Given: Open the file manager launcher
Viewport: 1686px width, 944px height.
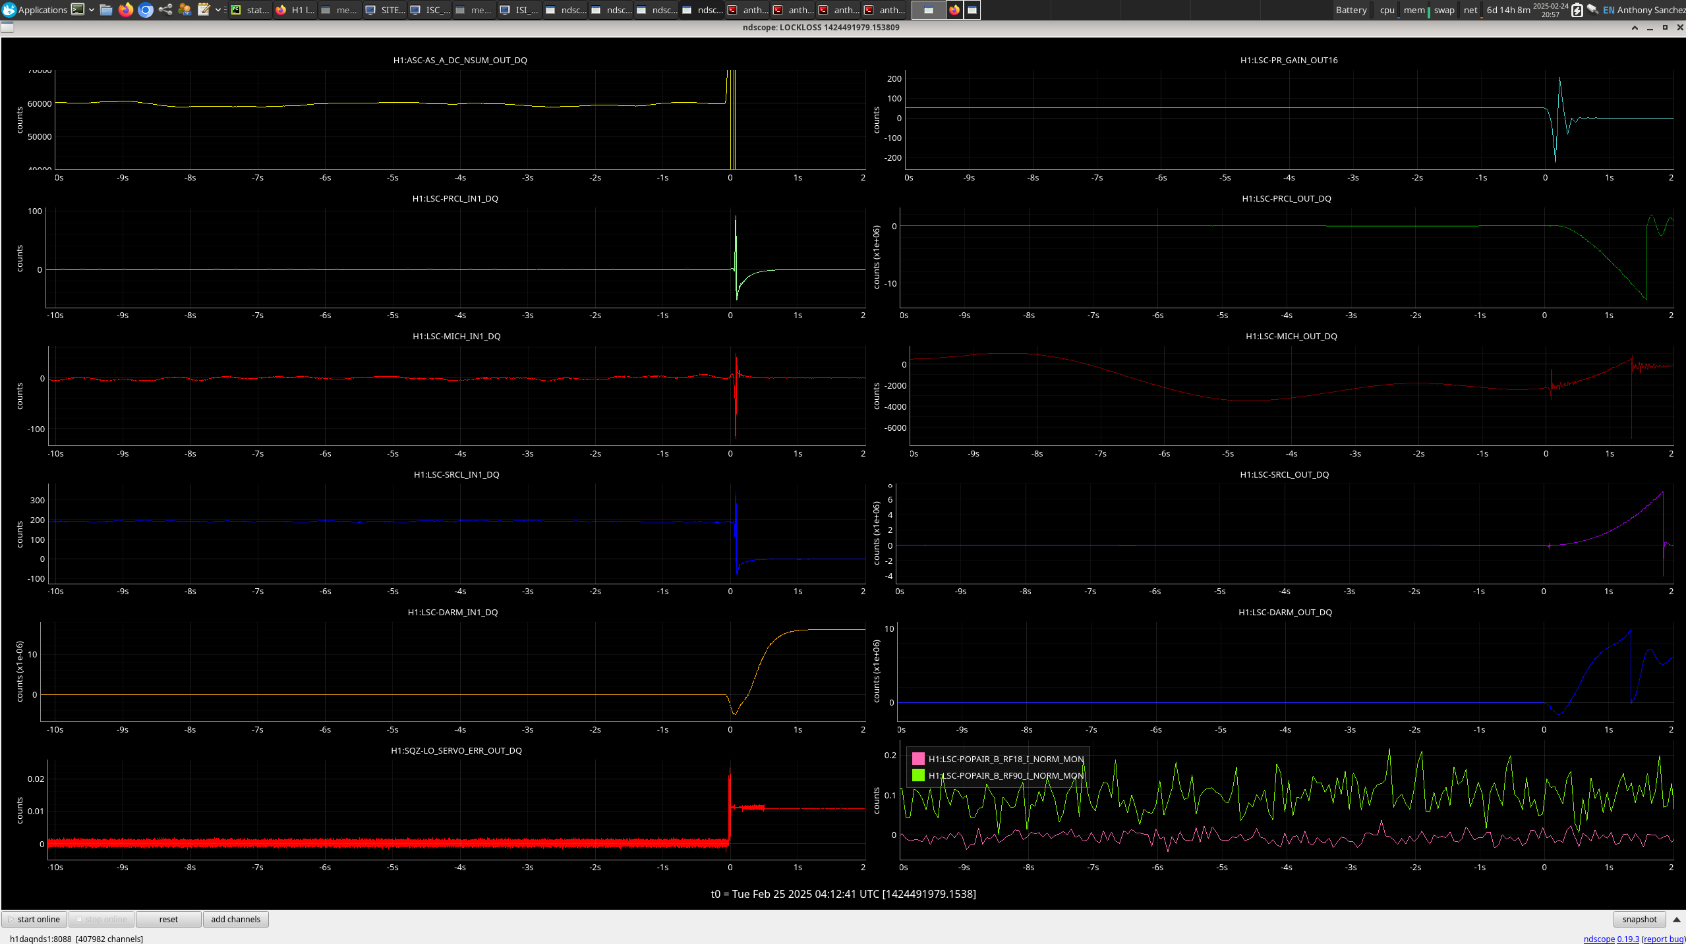Looking at the screenshot, I should pyautogui.click(x=106, y=10).
